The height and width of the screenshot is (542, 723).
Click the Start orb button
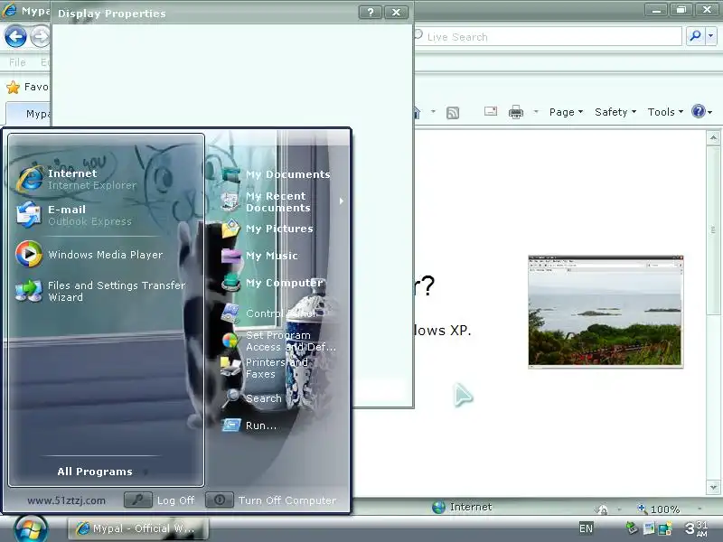click(31, 528)
